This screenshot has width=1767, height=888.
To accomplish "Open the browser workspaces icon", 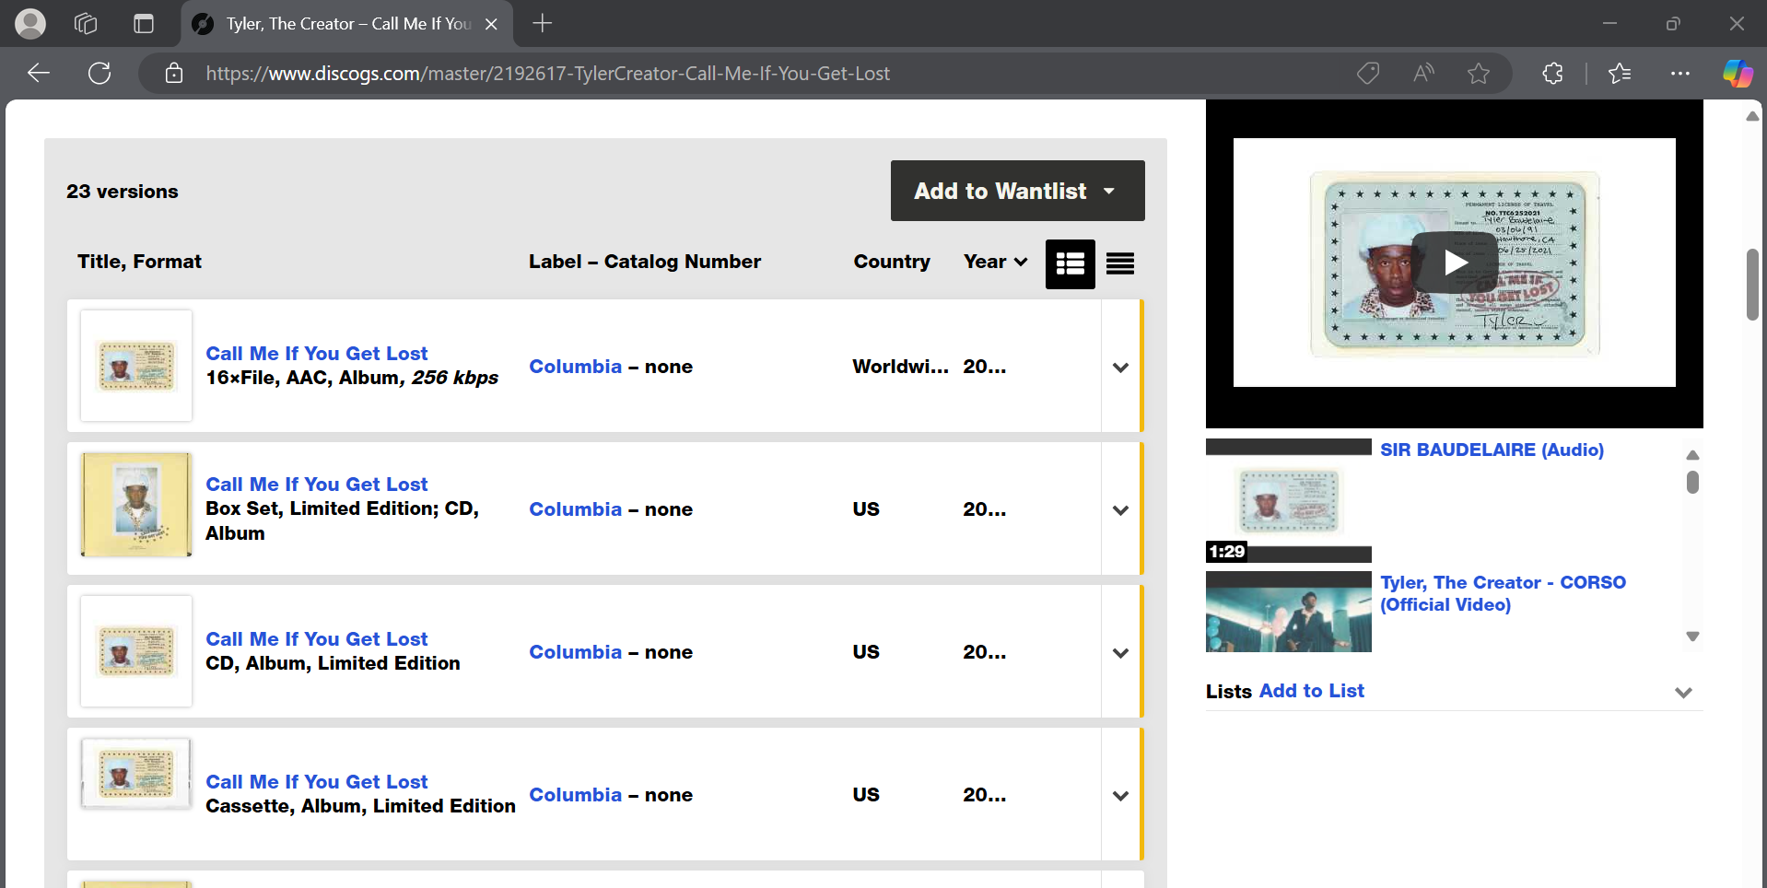I will click(86, 24).
